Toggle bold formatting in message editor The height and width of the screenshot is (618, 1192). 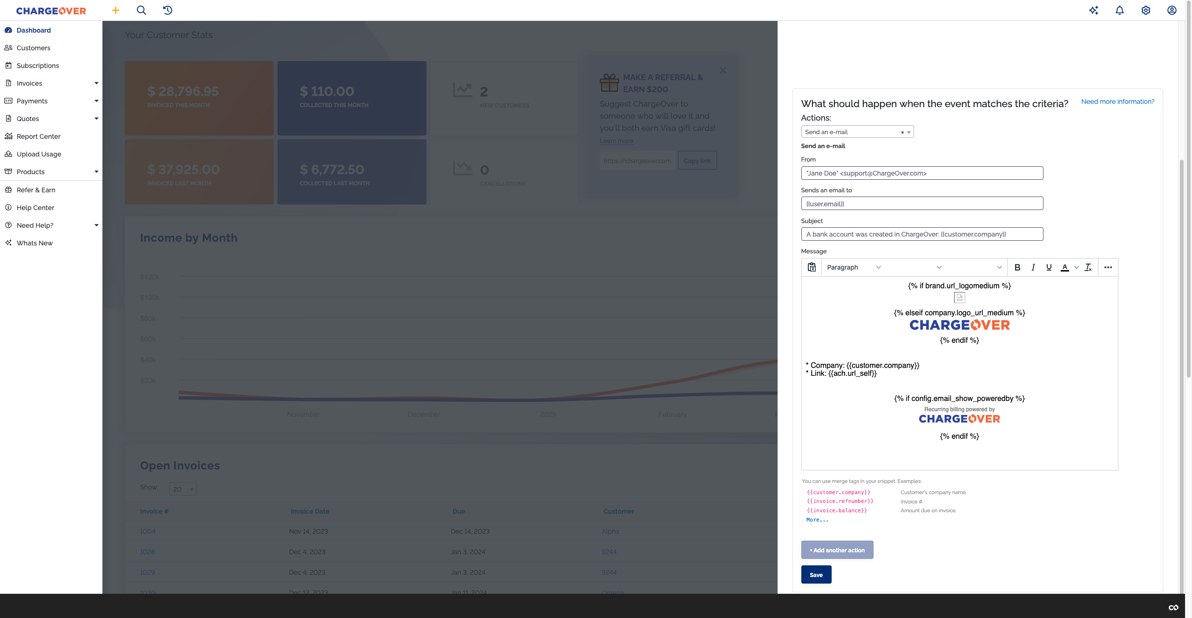pyautogui.click(x=1017, y=267)
